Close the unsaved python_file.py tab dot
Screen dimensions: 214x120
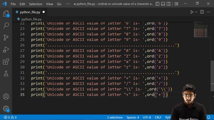point(43,12)
